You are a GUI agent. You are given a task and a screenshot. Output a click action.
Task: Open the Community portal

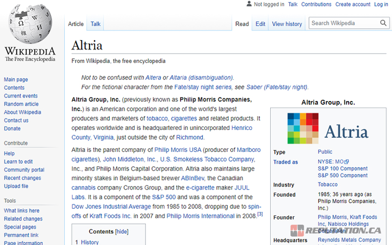(24, 170)
